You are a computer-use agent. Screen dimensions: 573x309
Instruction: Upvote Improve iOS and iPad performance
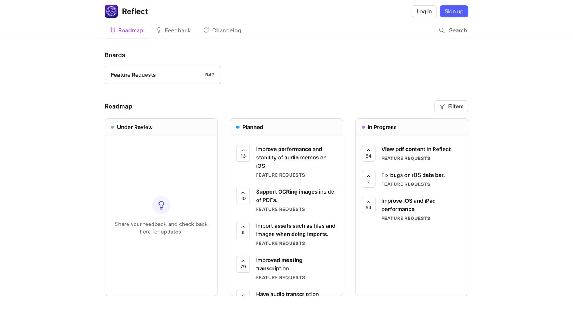368,205
